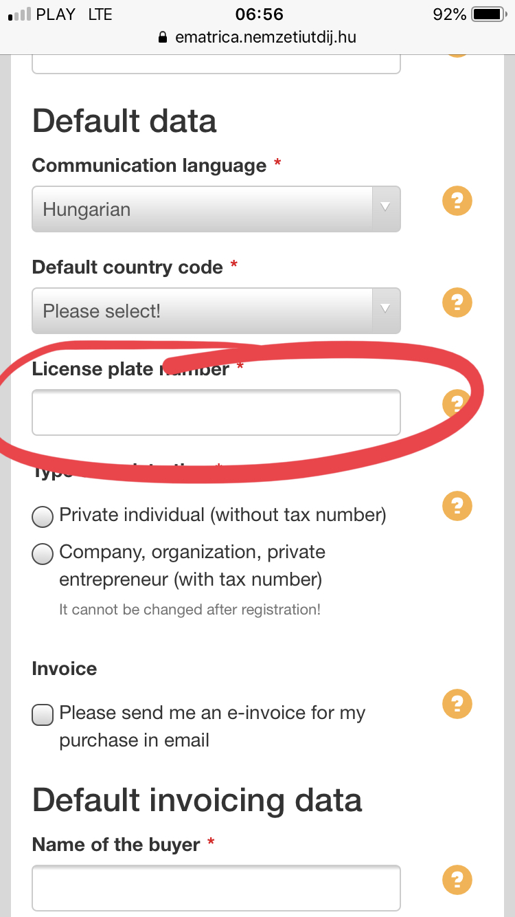Viewport: 515px width, 917px height.
Task: Click help icon beside Invoice checkbox
Action: pyautogui.click(x=457, y=703)
